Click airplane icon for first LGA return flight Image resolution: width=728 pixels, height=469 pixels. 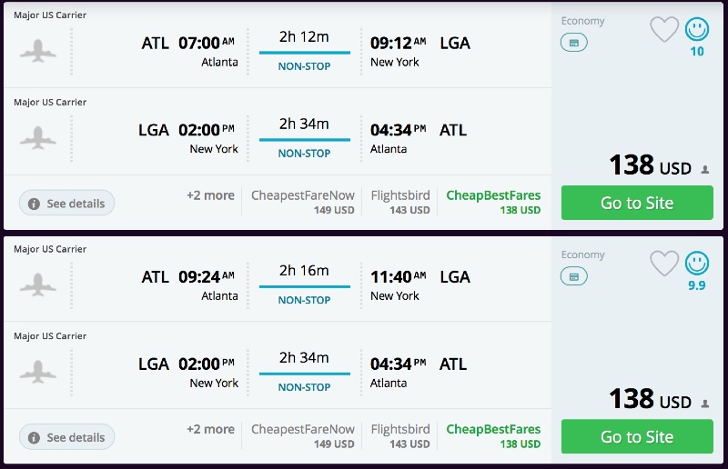pos(38,138)
